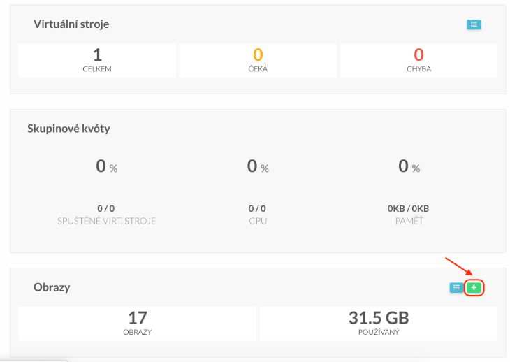Click the 0 % gauge above Spuštěné virt. stroje
The height and width of the screenshot is (362, 510).
[106, 167]
